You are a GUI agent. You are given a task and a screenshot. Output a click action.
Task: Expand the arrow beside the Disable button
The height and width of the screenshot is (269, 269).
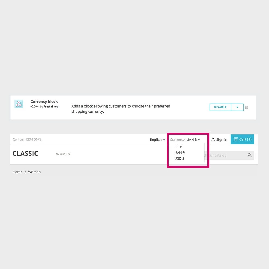pyautogui.click(x=237, y=107)
